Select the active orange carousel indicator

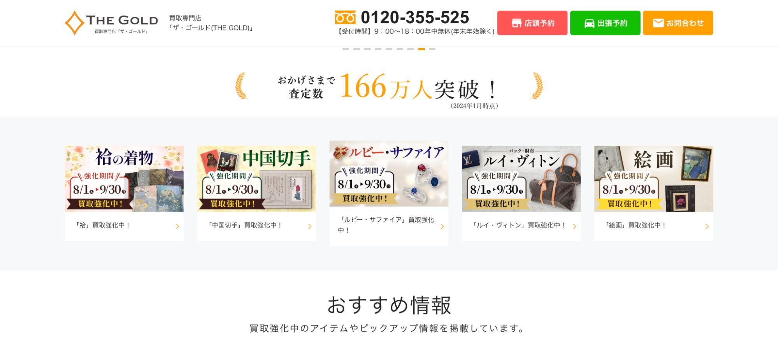pyautogui.click(x=421, y=49)
